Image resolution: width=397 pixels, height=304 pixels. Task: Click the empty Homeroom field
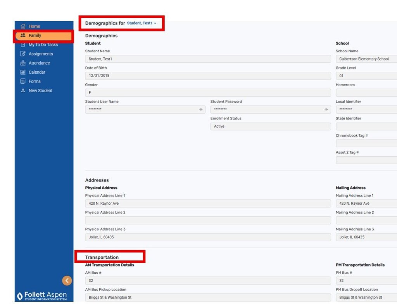click(x=366, y=92)
